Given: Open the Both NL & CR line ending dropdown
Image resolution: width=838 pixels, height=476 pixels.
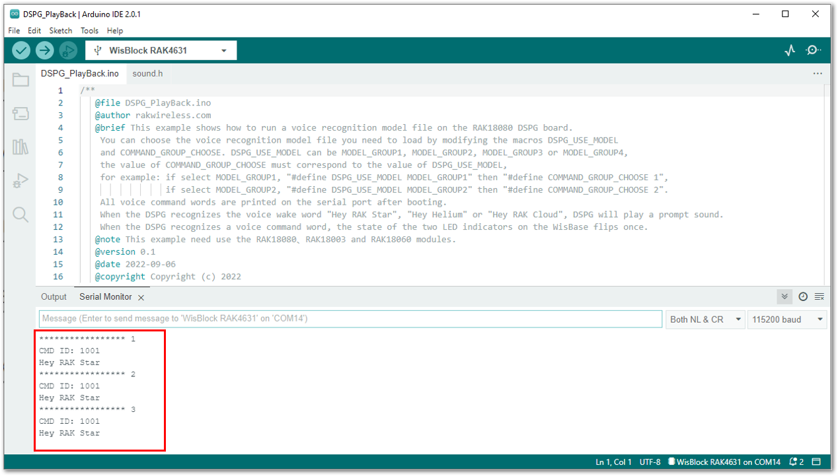Looking at the screenshot, I should pos(705,320).
